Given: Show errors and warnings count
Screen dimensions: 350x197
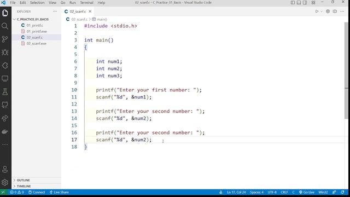Looking at the screenshot, I should 17,192.
